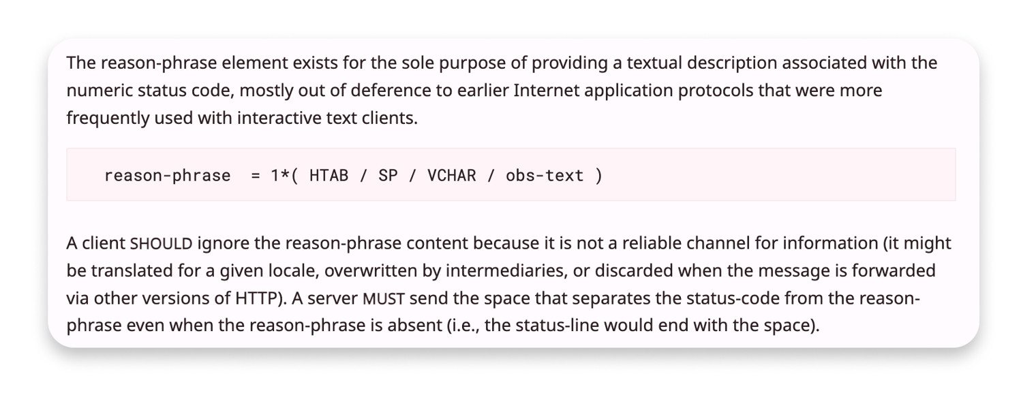Click the 1*( repetition operator in code
The image size is (1036, 406).
pos(284,176)
